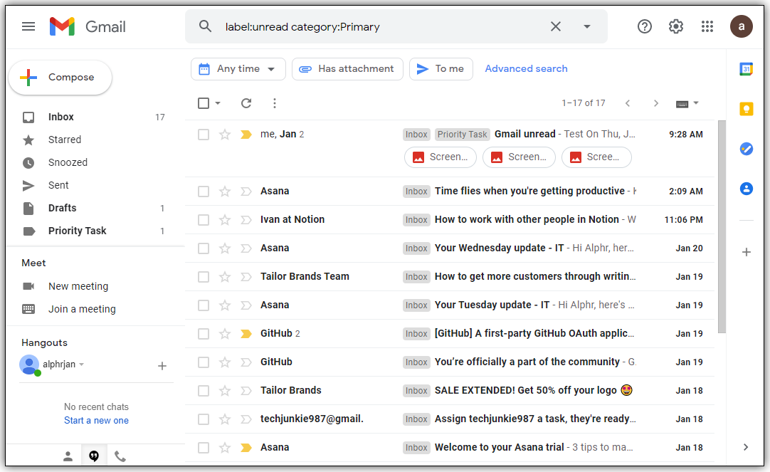Select checkbox for the 'me, Jan' email
770x472 pixels.
pyautogui.click(x=204, y=135)
